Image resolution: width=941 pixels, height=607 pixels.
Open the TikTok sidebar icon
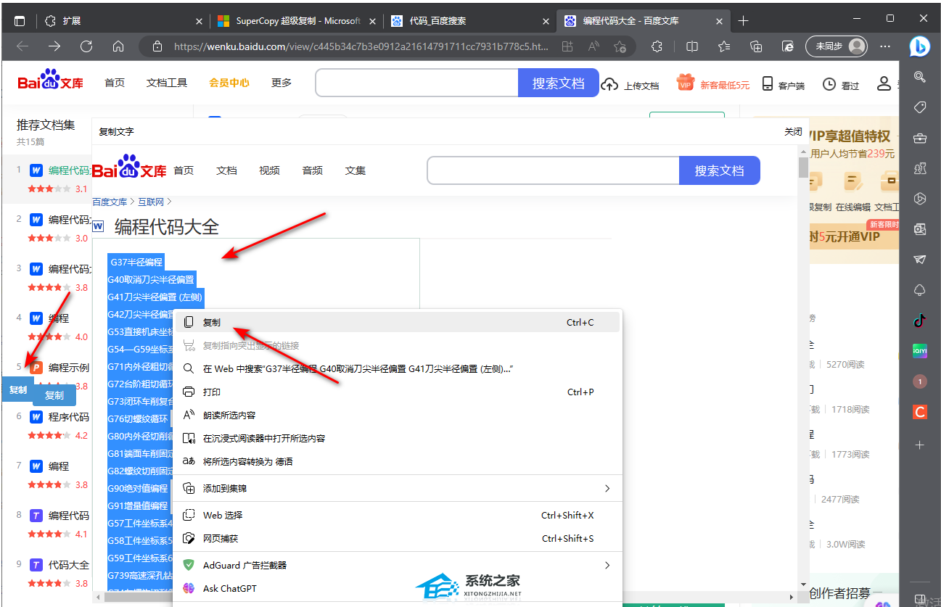point(920,320)
